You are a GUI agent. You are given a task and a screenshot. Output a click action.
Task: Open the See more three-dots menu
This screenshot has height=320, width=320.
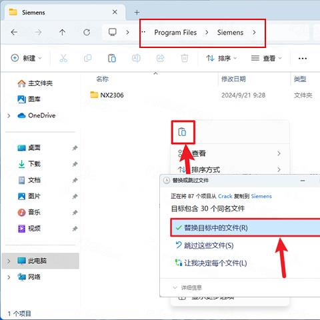coord(303,59)
